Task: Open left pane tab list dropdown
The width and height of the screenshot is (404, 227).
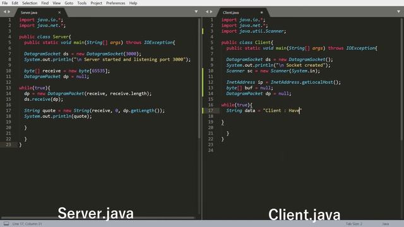Action: tap(196, 11)
